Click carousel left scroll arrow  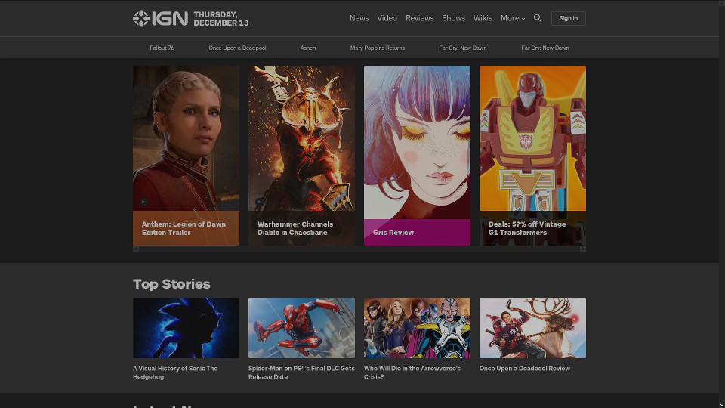(136, 249)
